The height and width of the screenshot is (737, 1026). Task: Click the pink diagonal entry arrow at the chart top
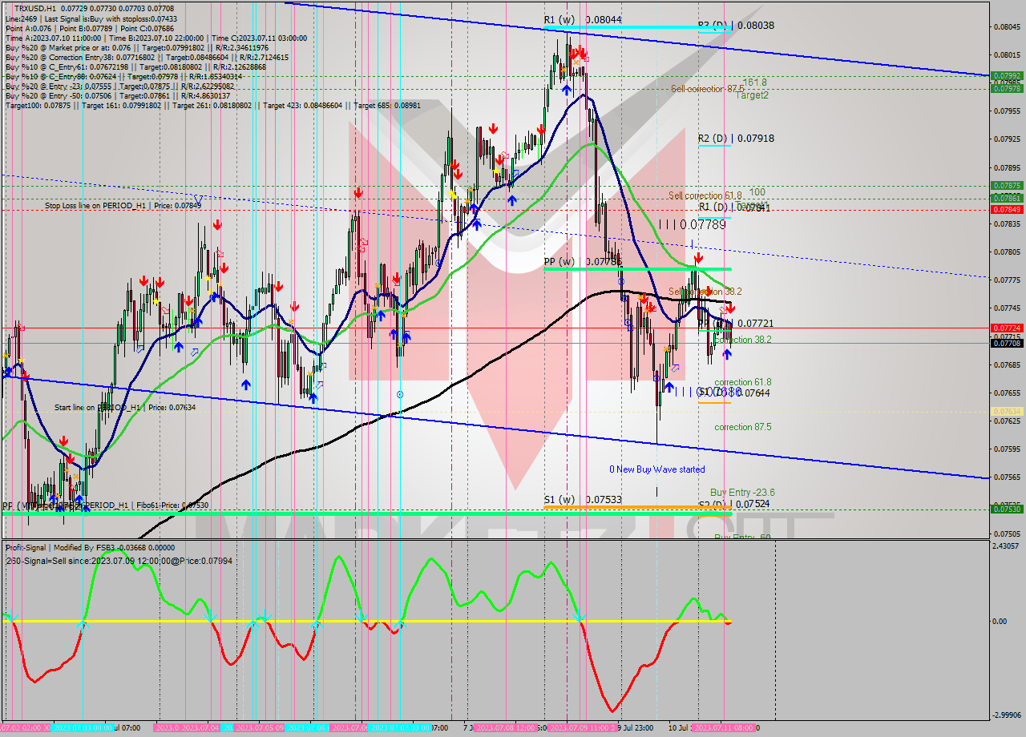pyautogui.click(x=587, y=58)
